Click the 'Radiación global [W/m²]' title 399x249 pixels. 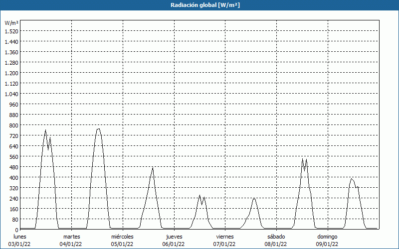205,5
